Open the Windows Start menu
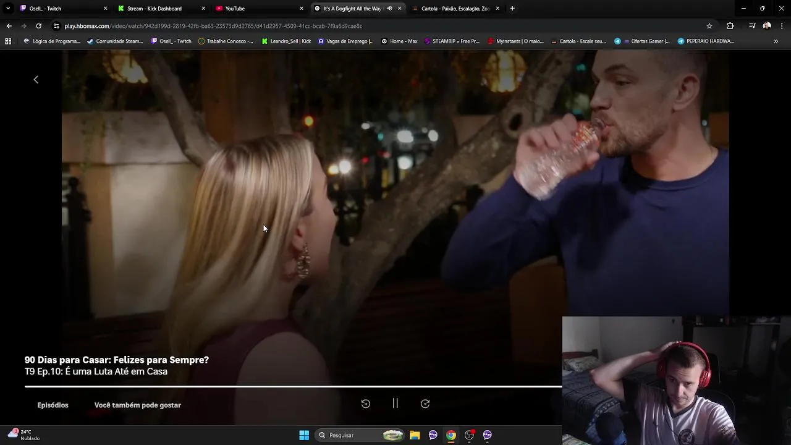The height and width of the screenshot is (445, 791). [304, 435]
